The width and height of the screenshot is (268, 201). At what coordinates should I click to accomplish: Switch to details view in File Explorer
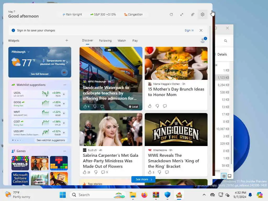tap(224, 176)
